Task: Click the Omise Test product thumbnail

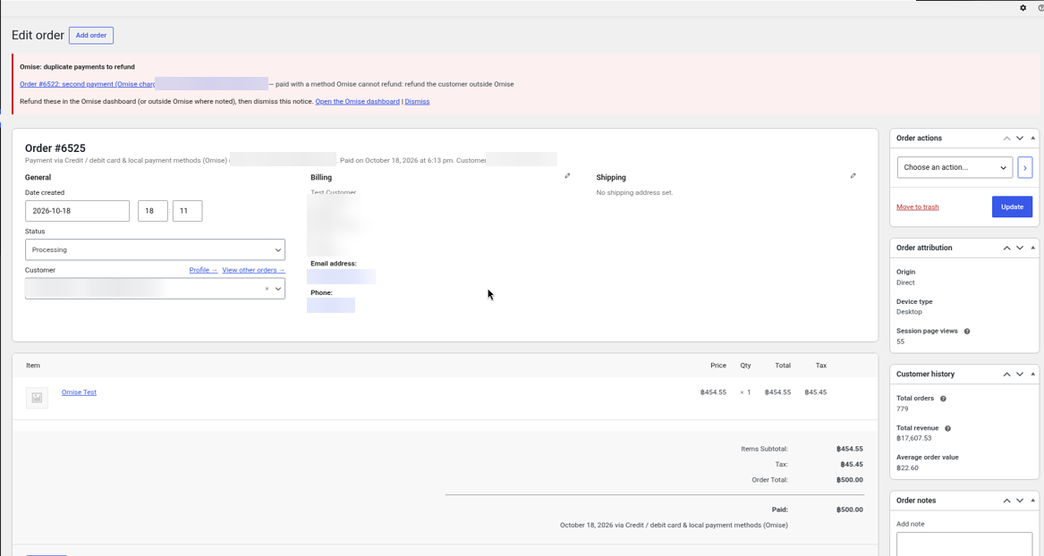Action: (37, 398)
